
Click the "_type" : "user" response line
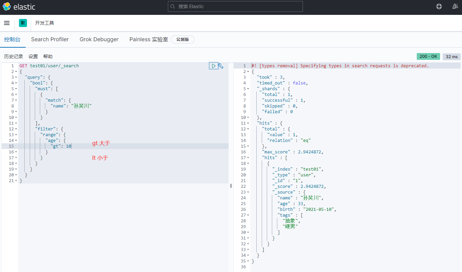click(x=294, y=175)
